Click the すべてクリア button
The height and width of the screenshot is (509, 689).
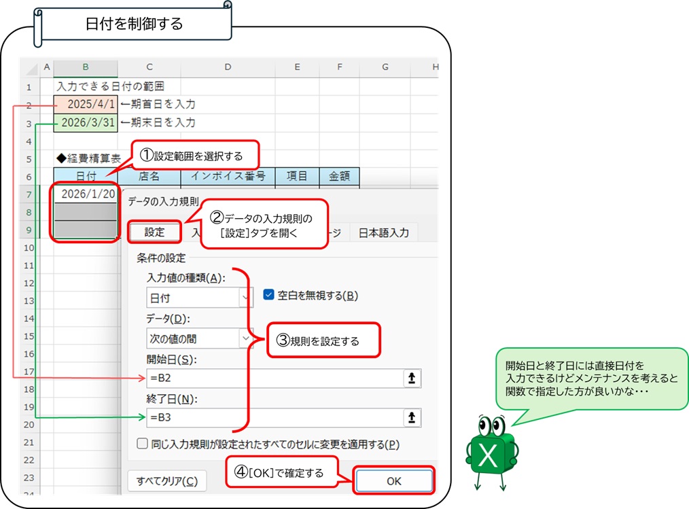point(166,480)
